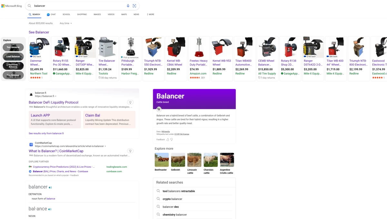Expand the Any time filter dropdown
This screenshot has width=387, height=219.
[x=66, y=23]
